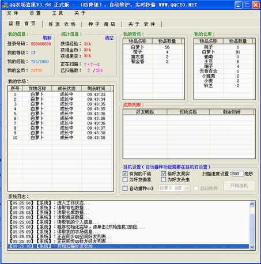Select 桃子 row in 我的仓库
The width and height of the screenshot is (261, 264).
click(224, 47)
